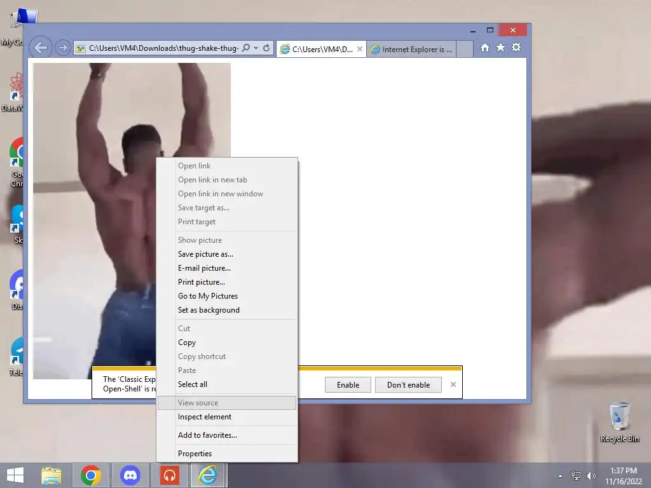
Task: Select the Telegram desktop shortcut
Action: click(x=17, y=356)
